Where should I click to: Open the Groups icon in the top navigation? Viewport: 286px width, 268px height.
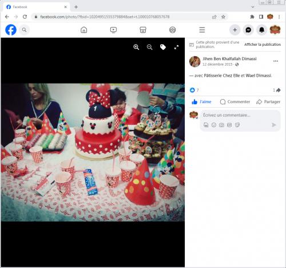pyautogui.click(x=173, y=30)
